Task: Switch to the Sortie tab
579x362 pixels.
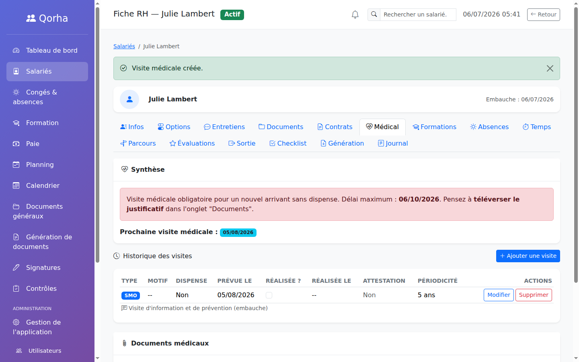Action: [242, 143]
